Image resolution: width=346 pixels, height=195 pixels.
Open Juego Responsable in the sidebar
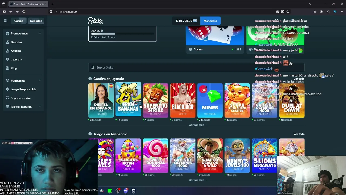(x=24, y=89)
